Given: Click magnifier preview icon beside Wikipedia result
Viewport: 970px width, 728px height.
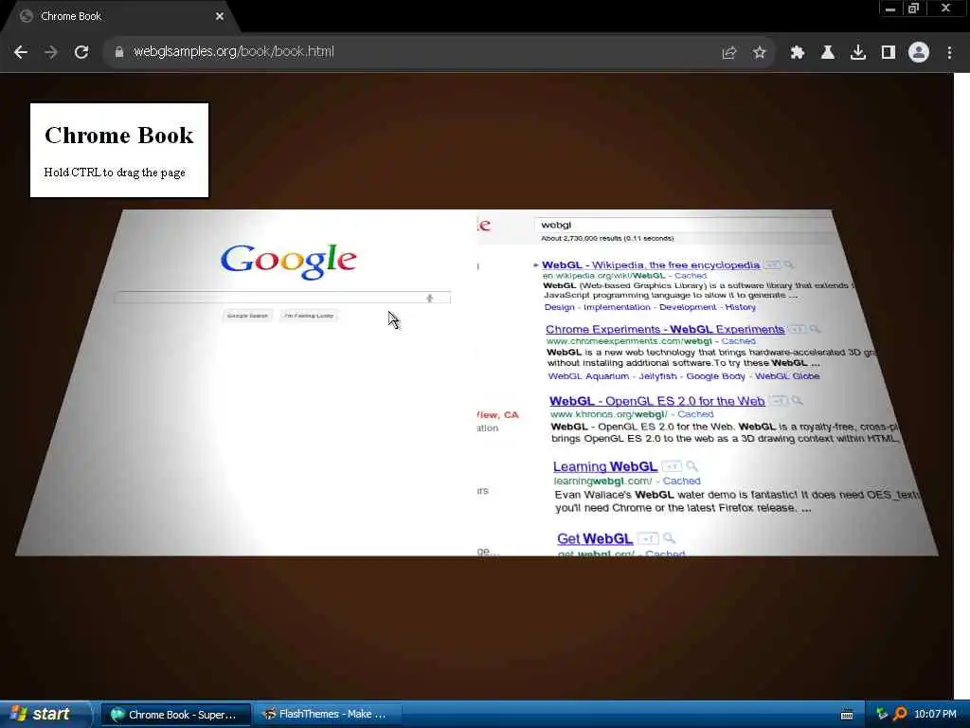Looking at the screenshot, I should pos(789,265).
